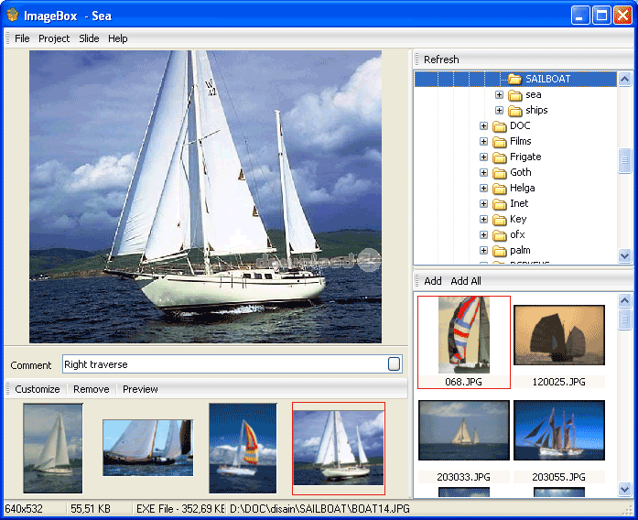Select the sea folder icon

(x=515, y=95)
